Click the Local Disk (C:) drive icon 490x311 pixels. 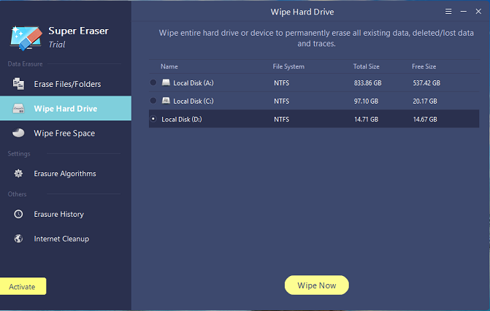(166, 101)
